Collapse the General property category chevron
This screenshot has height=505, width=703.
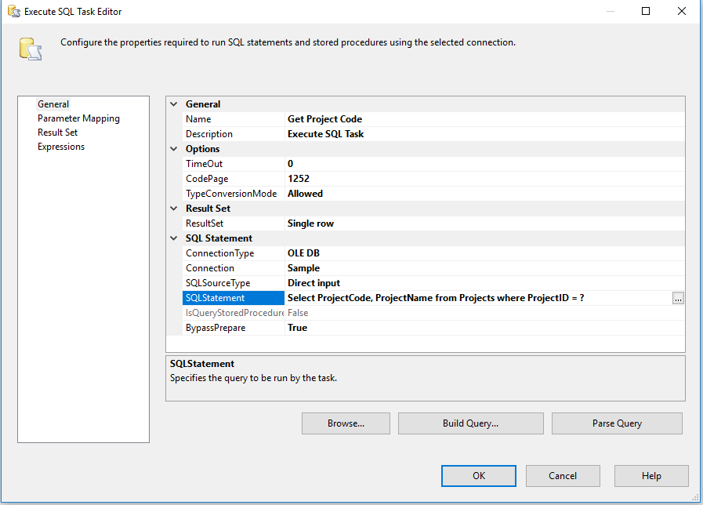[x=174, y=104]
